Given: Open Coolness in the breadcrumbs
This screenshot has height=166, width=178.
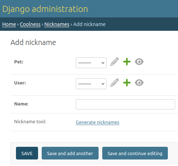Looking at the screenshot, I should [x=30, y=24].
